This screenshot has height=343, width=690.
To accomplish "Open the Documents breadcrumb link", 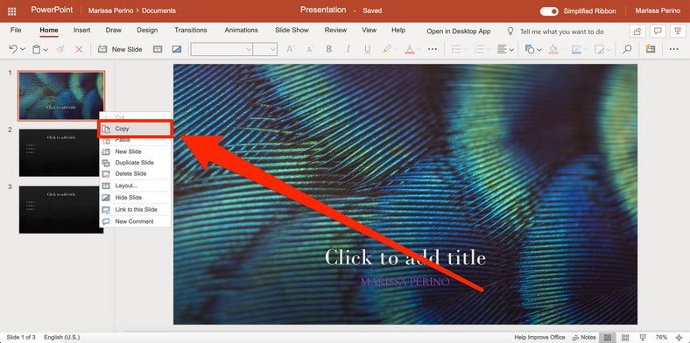I will click(x=158, y=11).
